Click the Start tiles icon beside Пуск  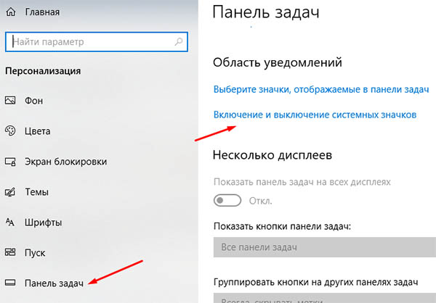tap(10, 252)
